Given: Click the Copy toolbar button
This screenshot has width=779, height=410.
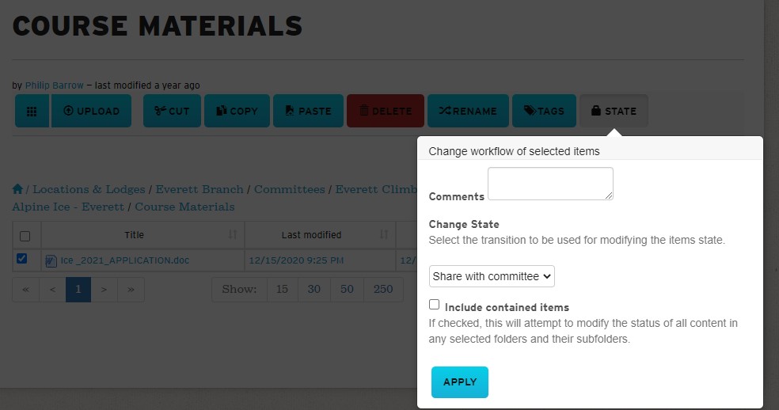Looking at the screenshot, I should (x=237, y=111).
